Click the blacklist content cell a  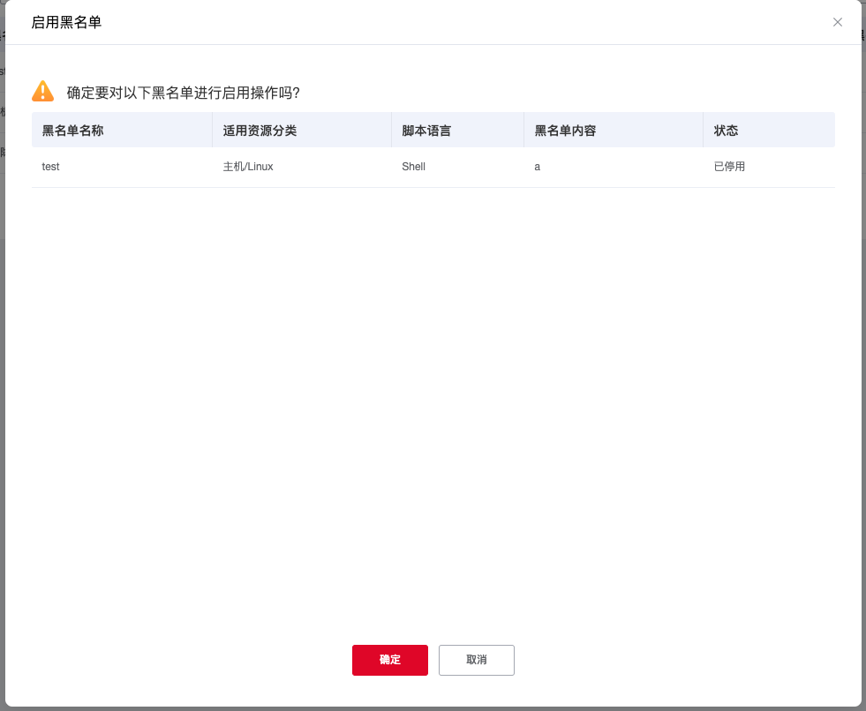click(x=537, y=167)
